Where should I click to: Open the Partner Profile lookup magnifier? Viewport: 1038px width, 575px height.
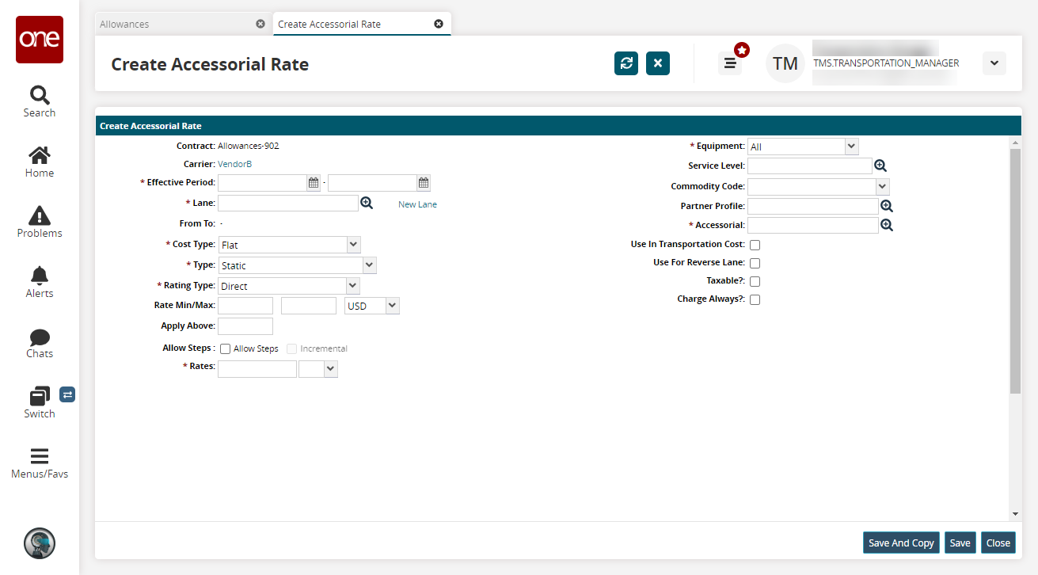887,206
